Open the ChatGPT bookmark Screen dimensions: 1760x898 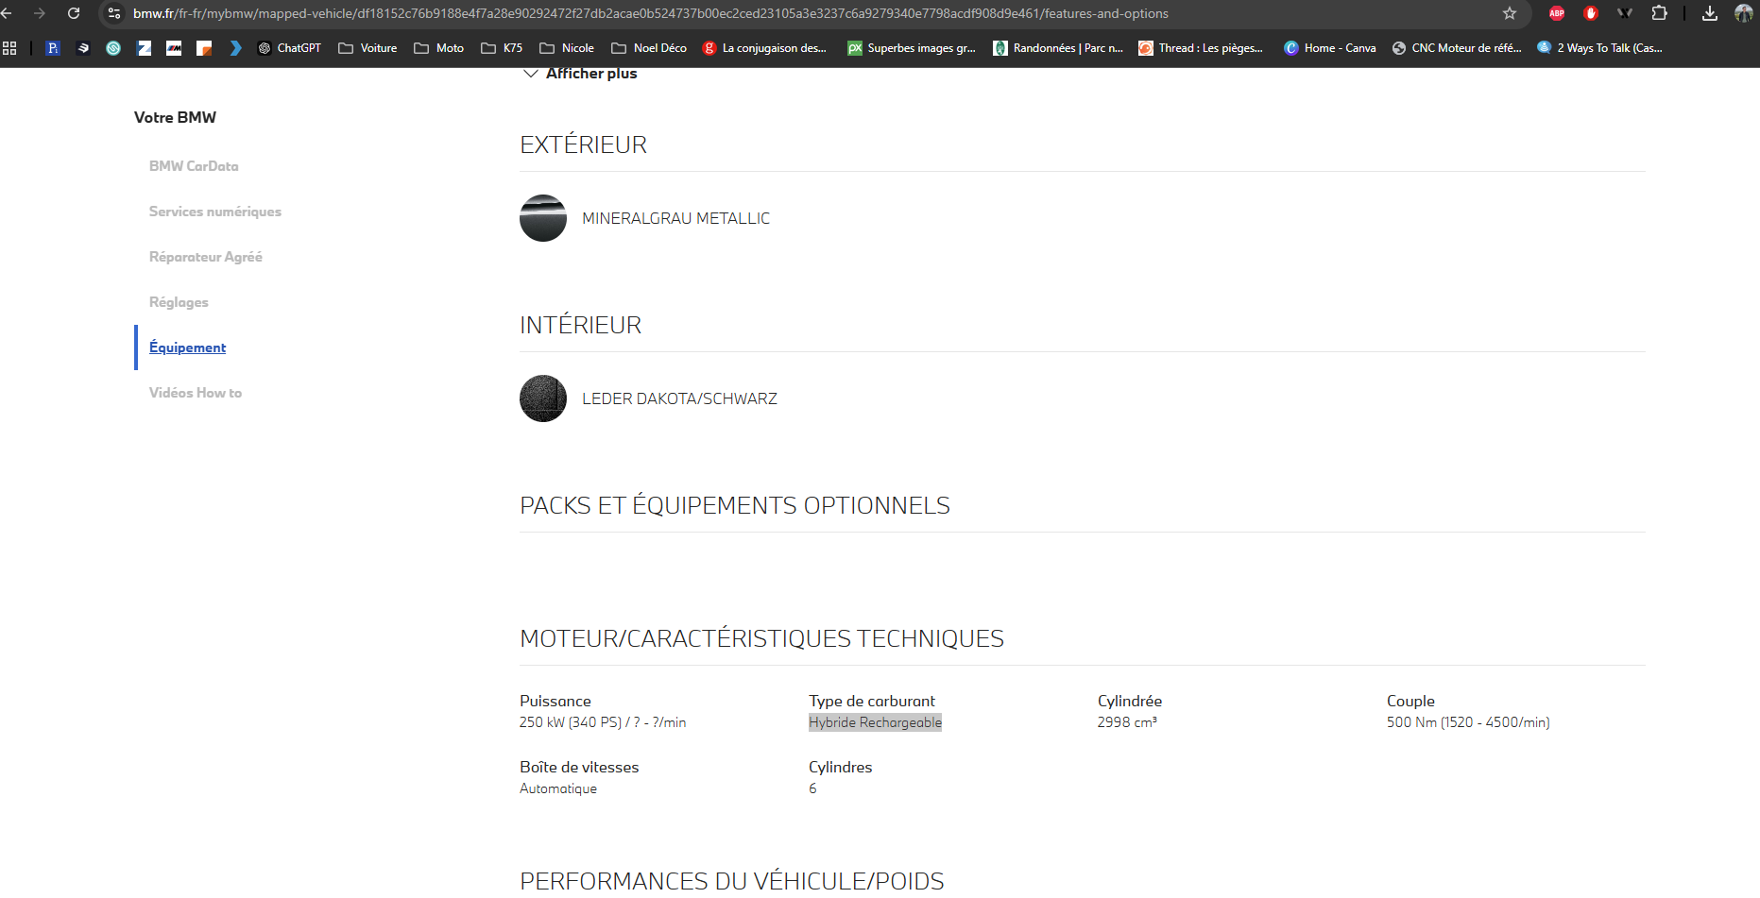[289, 48]
